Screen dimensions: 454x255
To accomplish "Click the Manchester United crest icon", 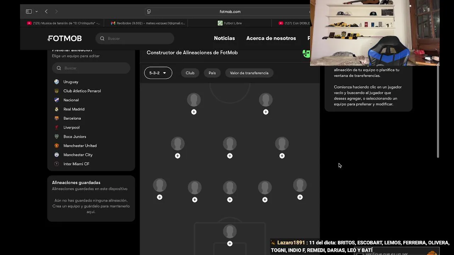I will (56, 146).
